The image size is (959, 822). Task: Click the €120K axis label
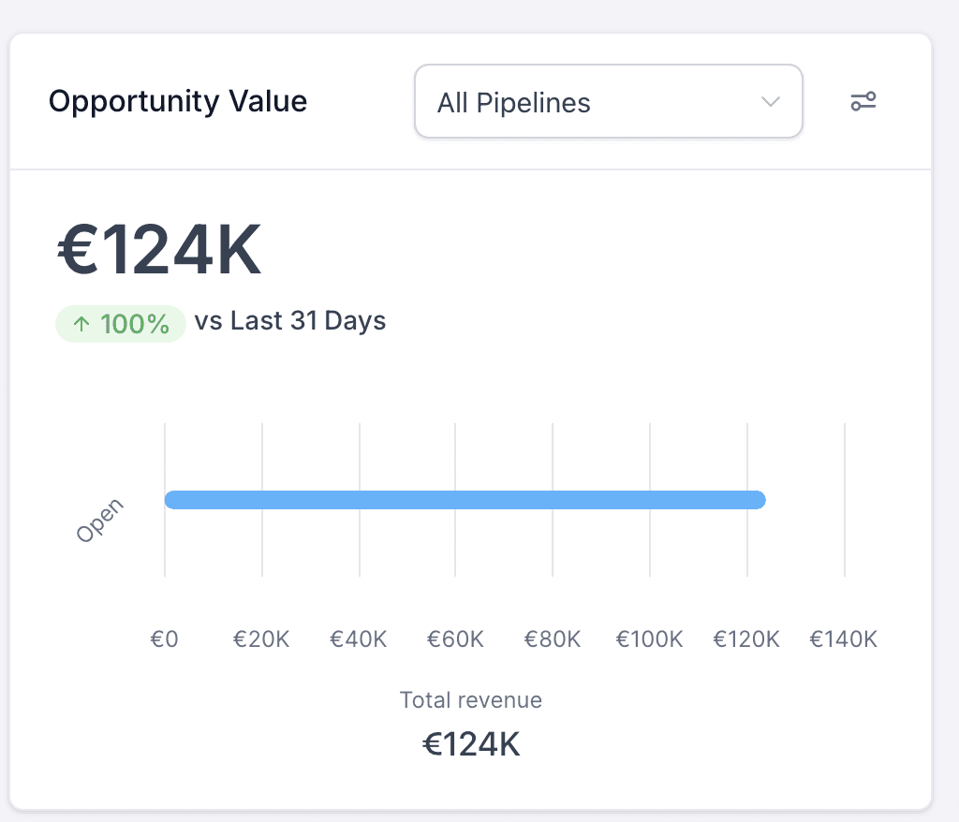click(x=746, y=639)
